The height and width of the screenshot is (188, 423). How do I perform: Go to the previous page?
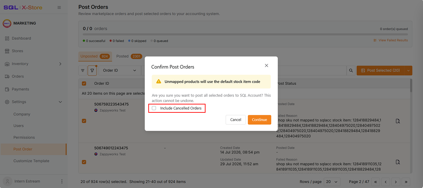tap(386, 182)
